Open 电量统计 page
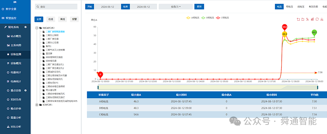This screenshot has width=327, height=134. click(15, 72)
